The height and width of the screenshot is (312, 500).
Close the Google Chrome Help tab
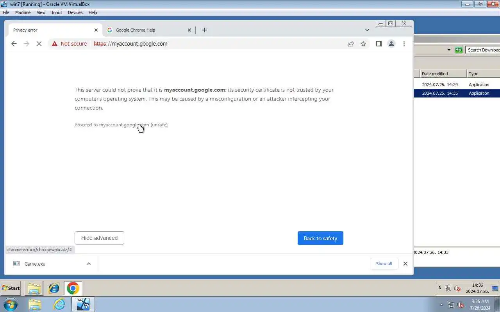click(189, 30)
